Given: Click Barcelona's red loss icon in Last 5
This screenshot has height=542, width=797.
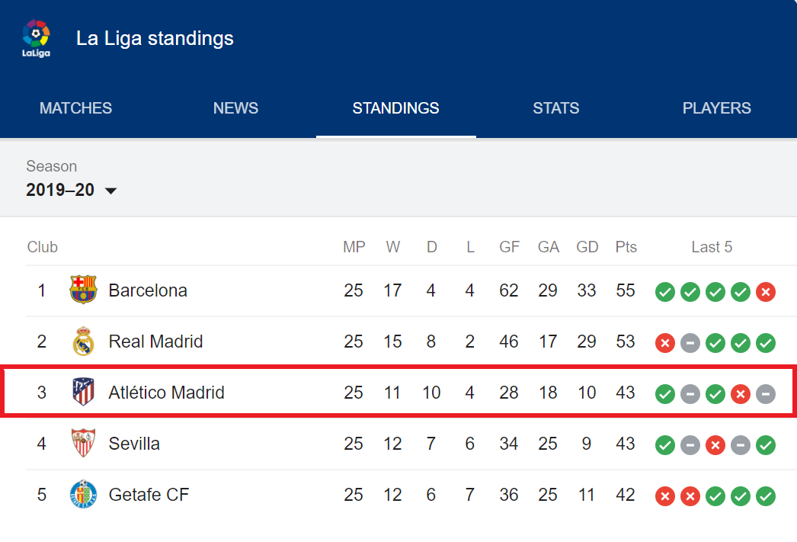Looking at the screenshot, I should [x=766, y=292].
